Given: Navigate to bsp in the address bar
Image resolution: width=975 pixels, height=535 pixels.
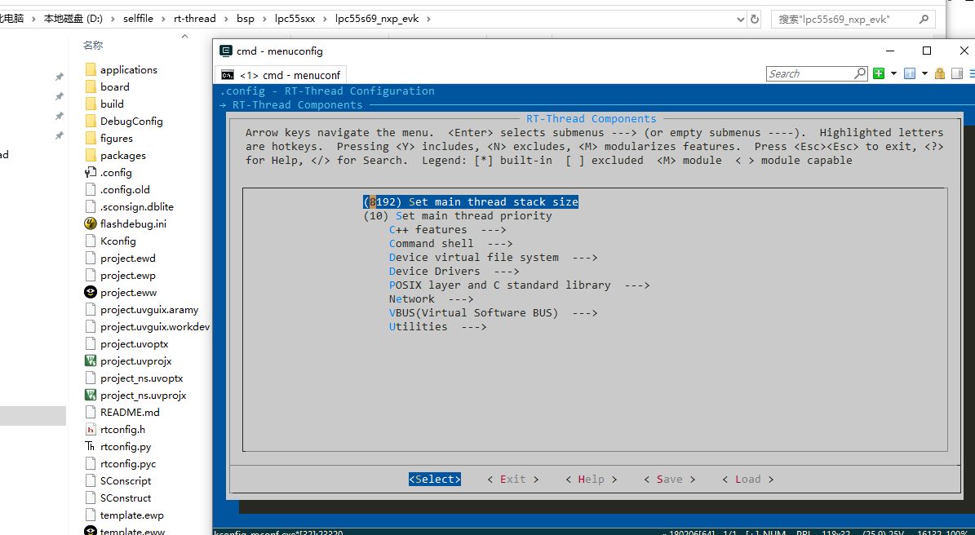Looking at the screenshot, I should pyautogui.click(x=246, y=19).
